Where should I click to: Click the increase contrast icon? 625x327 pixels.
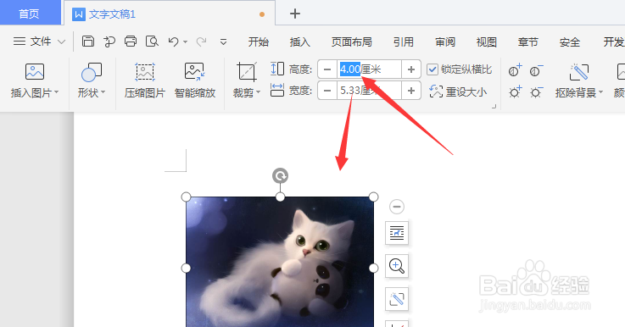(x=515, y=70)
